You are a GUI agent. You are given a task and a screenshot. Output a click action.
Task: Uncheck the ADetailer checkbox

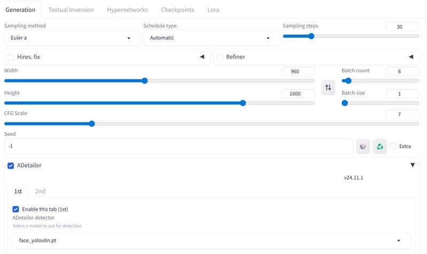(x=11, y=166)
